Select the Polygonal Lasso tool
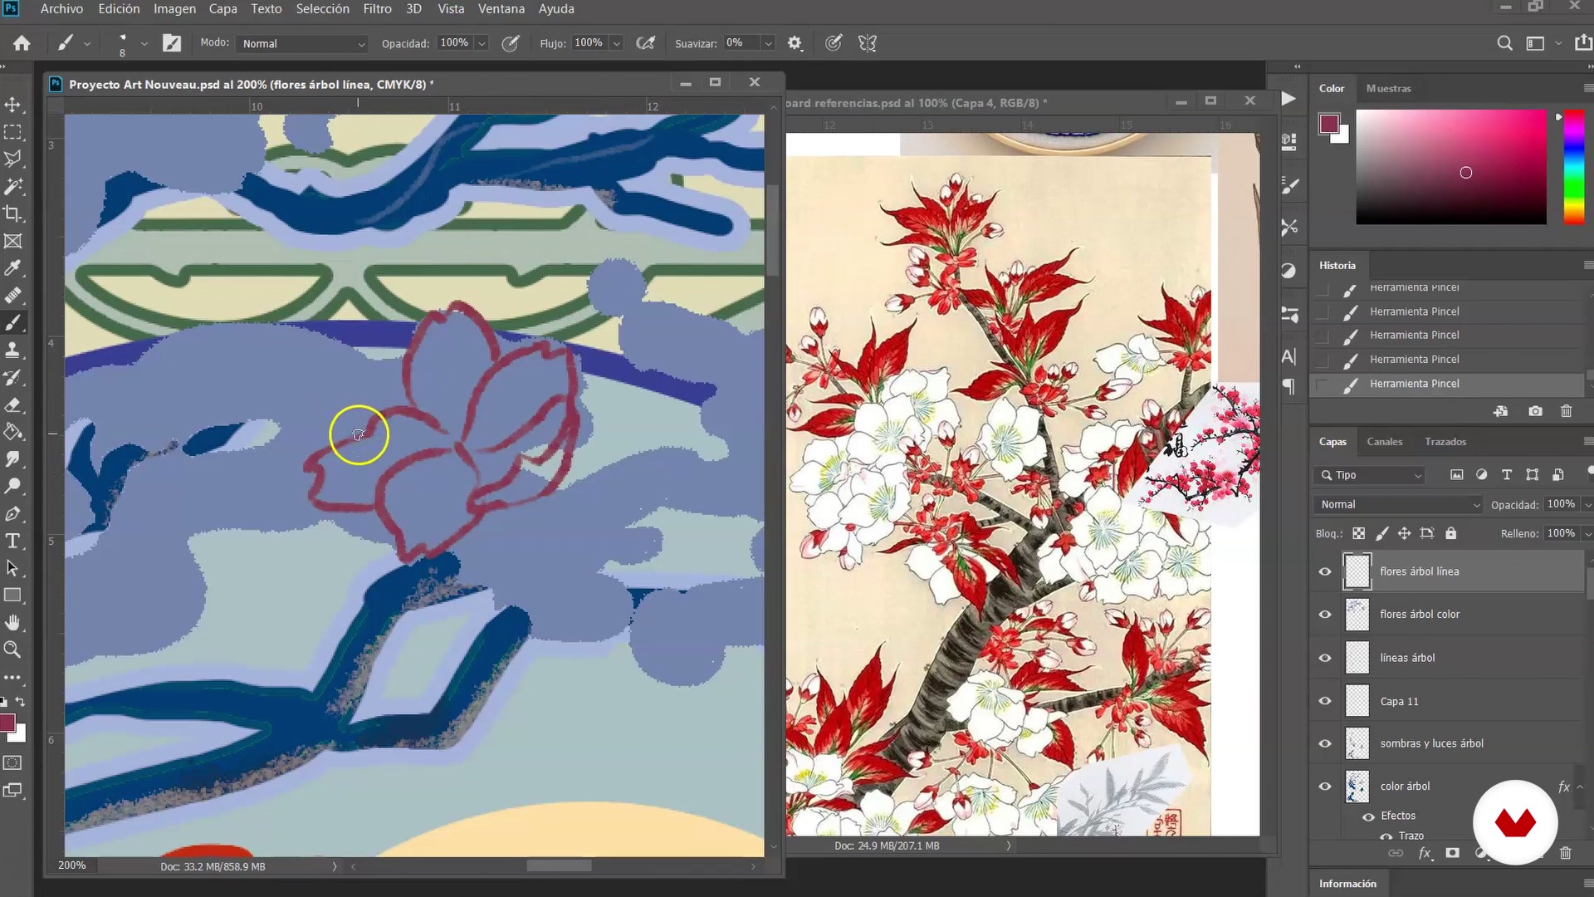Viewport: 1594px width, 897px height. (x=12, y=159)
